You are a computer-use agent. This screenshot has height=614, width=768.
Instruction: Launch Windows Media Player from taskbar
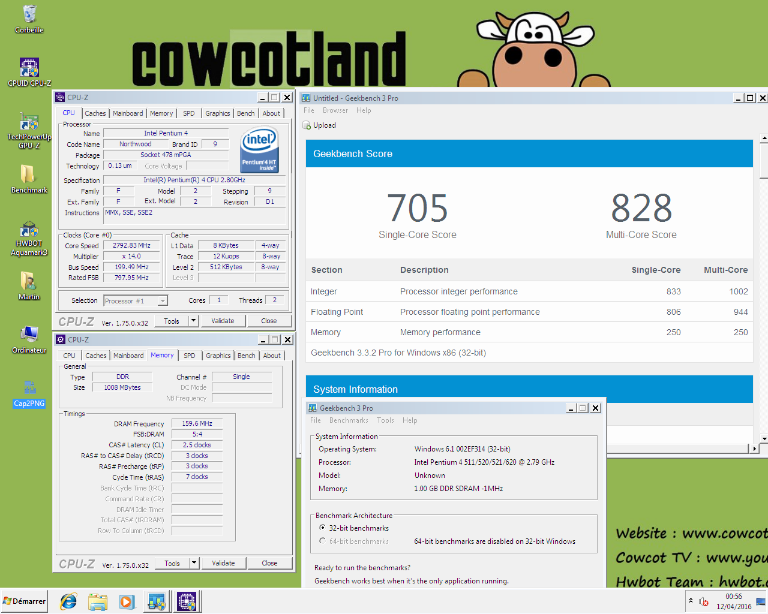pyautogui.click(x=126, y=601)
